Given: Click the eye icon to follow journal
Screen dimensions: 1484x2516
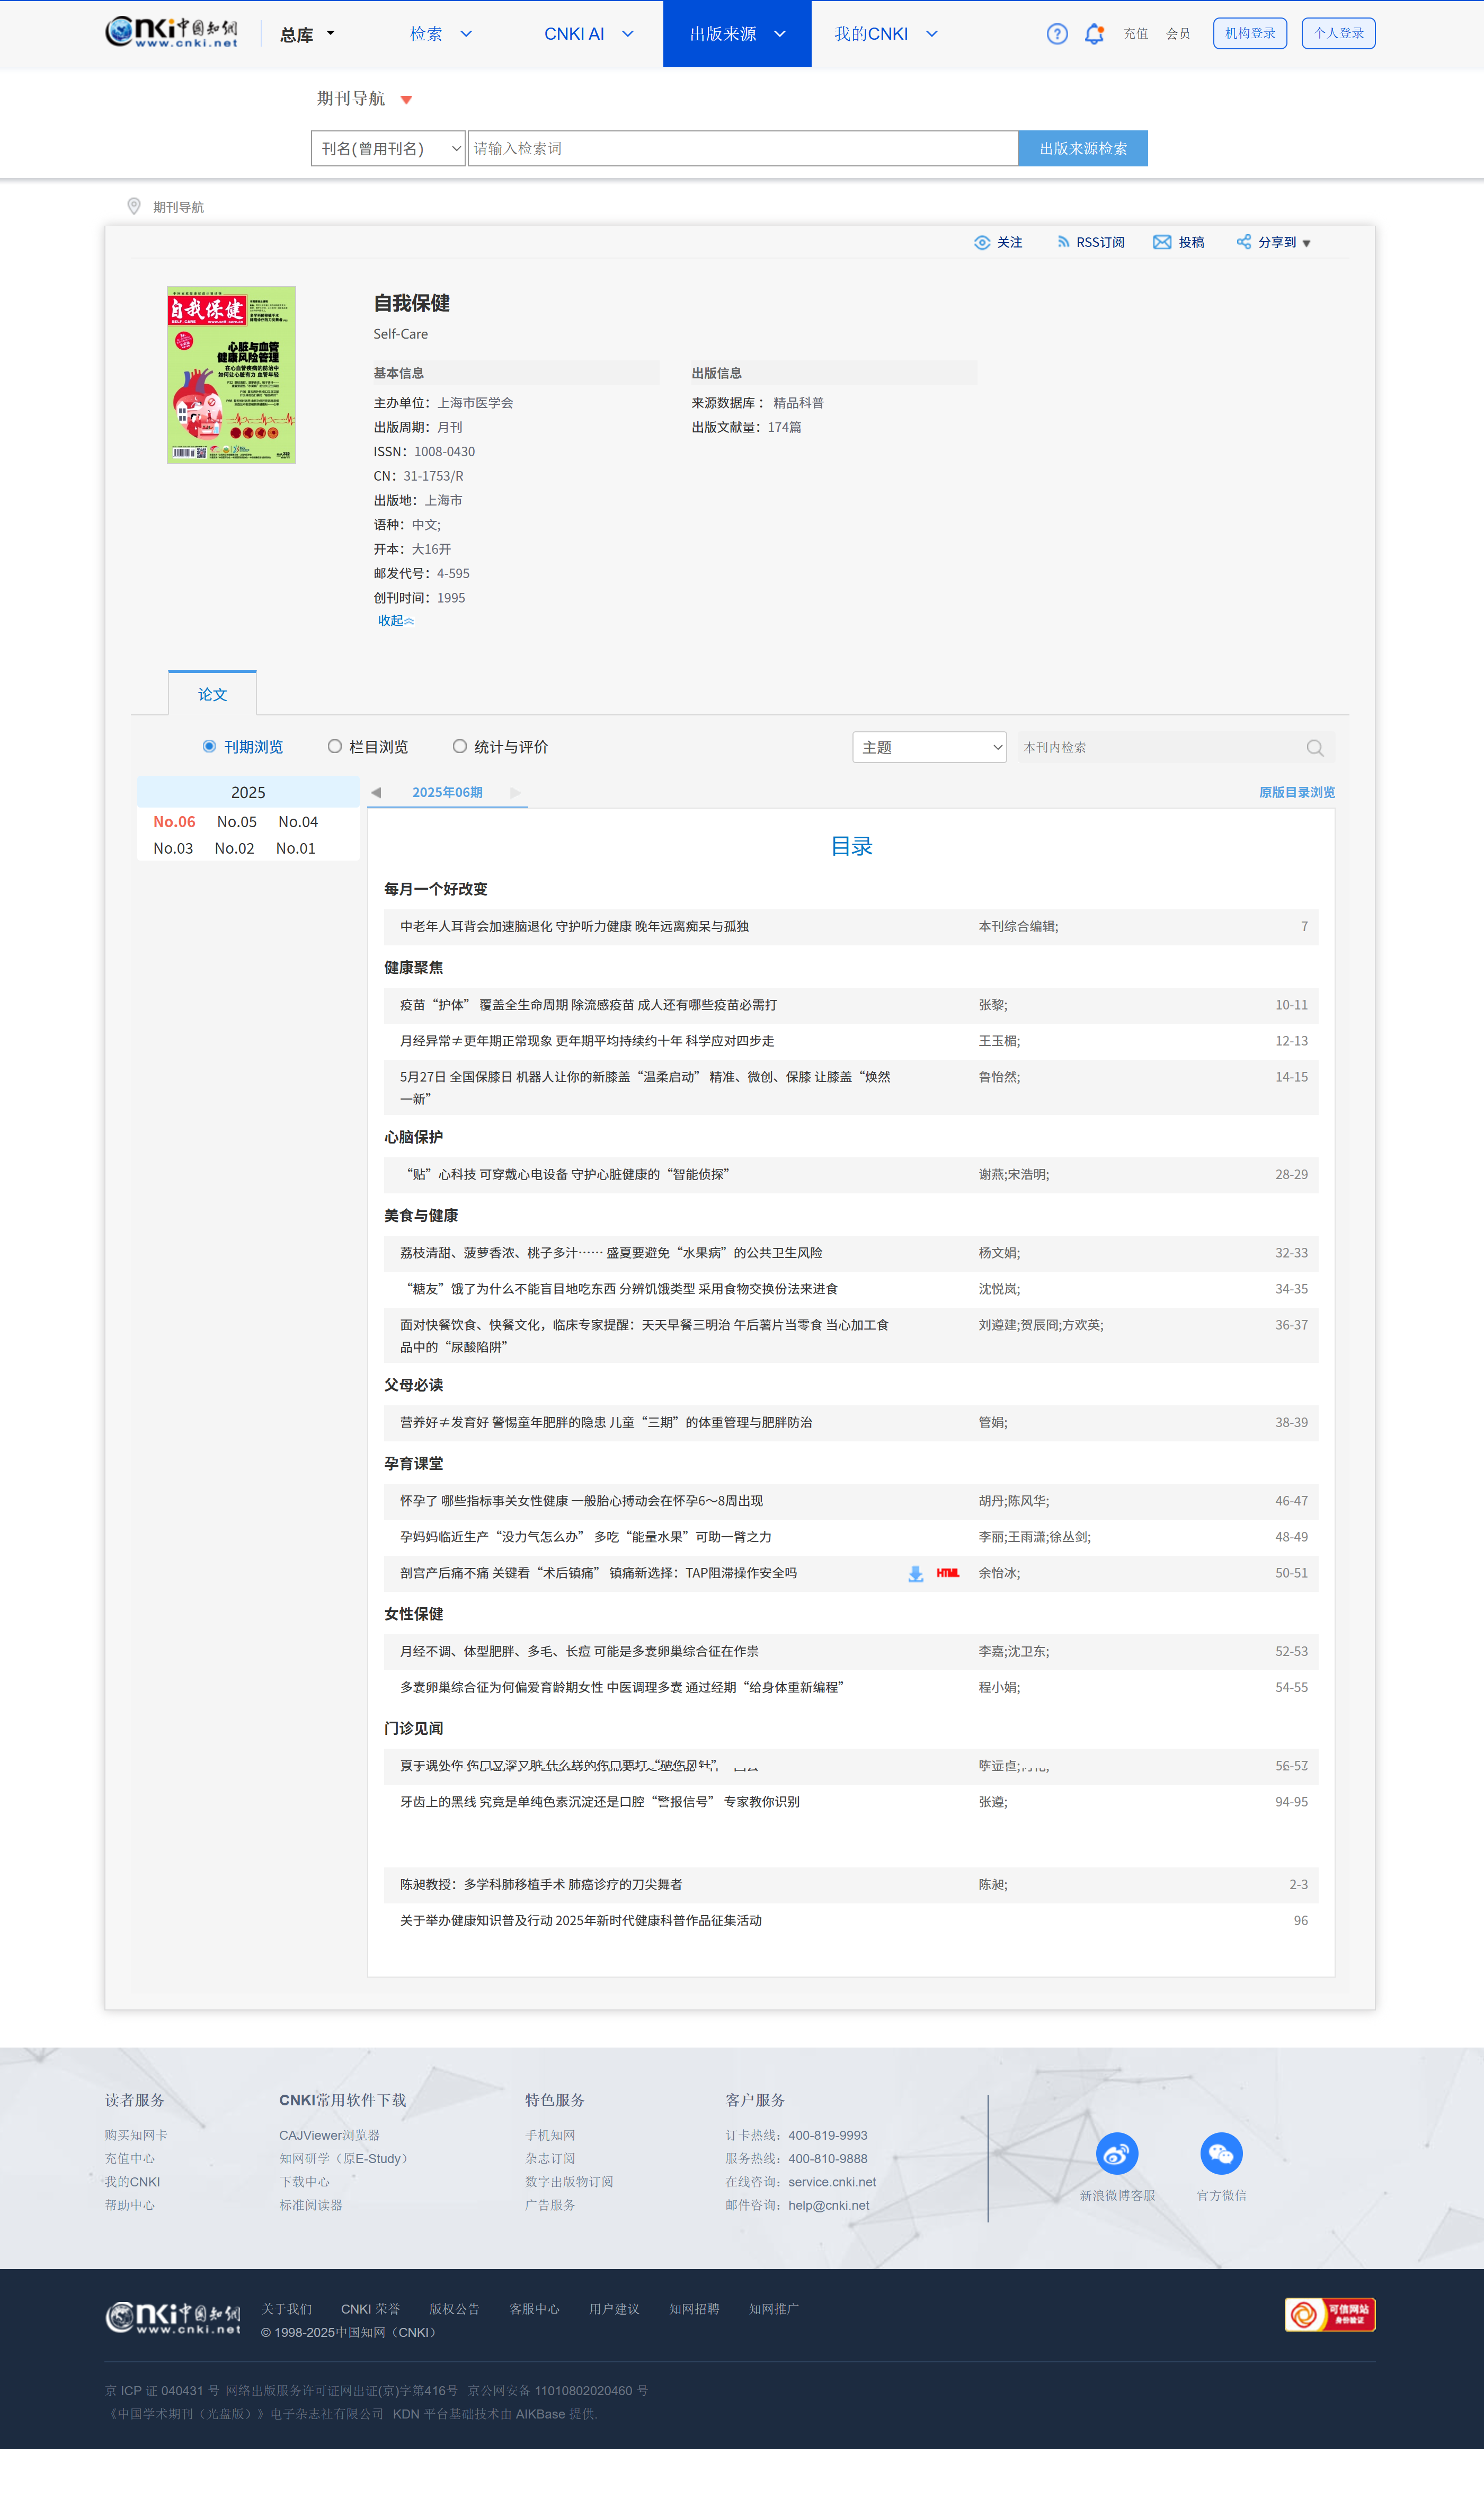Looking at the screenshot, I should coord(981,243).
